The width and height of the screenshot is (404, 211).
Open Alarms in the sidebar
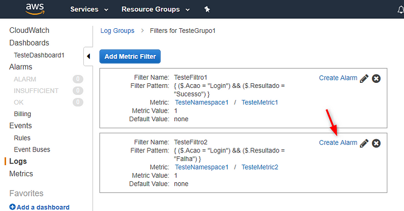(21, 67)
